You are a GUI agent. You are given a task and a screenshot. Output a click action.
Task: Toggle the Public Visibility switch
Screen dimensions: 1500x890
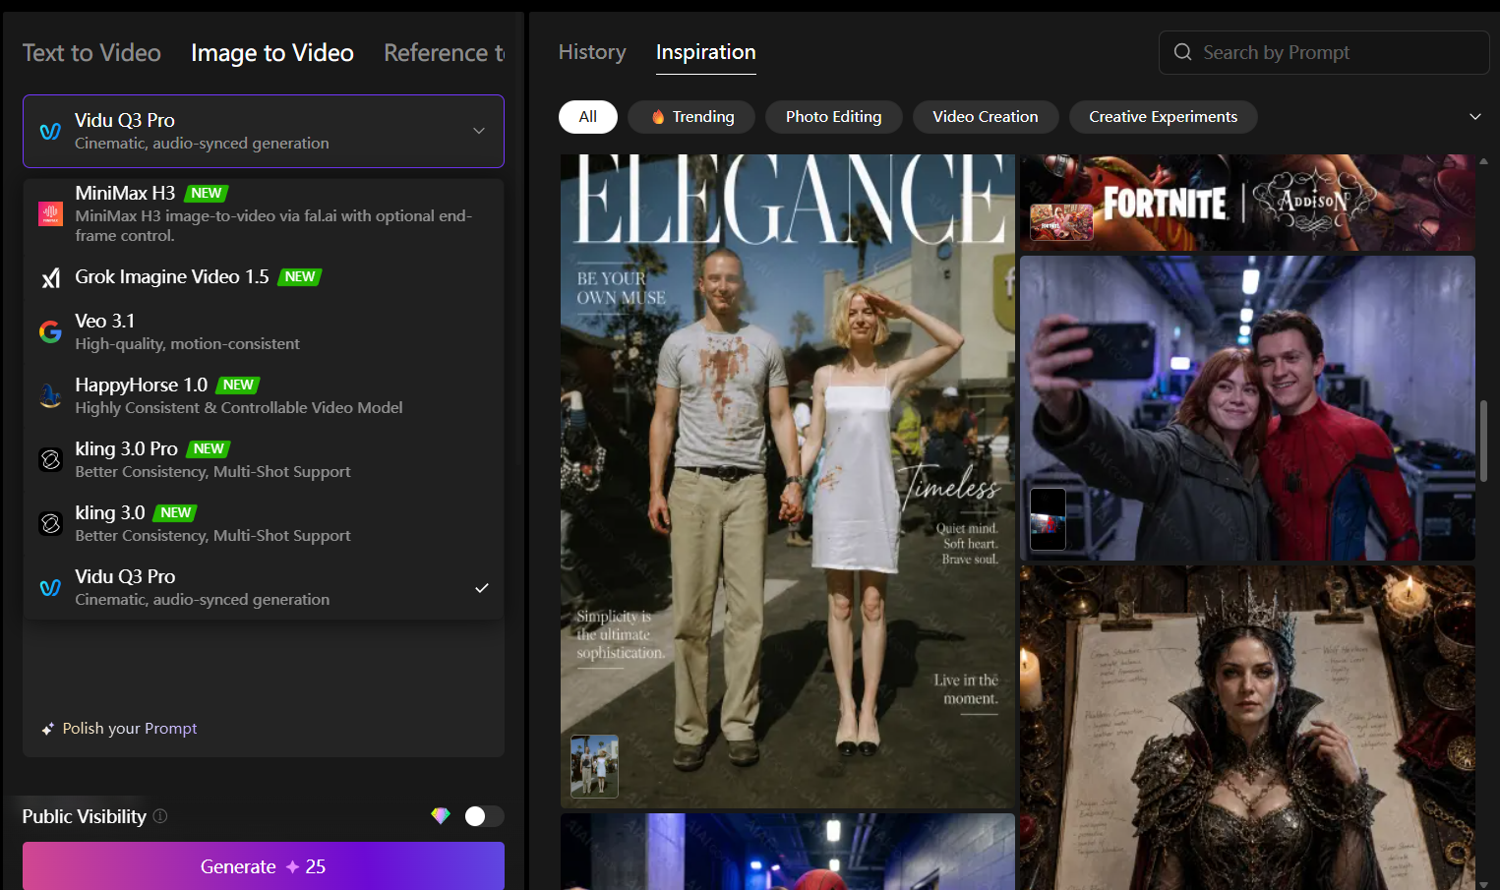(x=484, y=816)
